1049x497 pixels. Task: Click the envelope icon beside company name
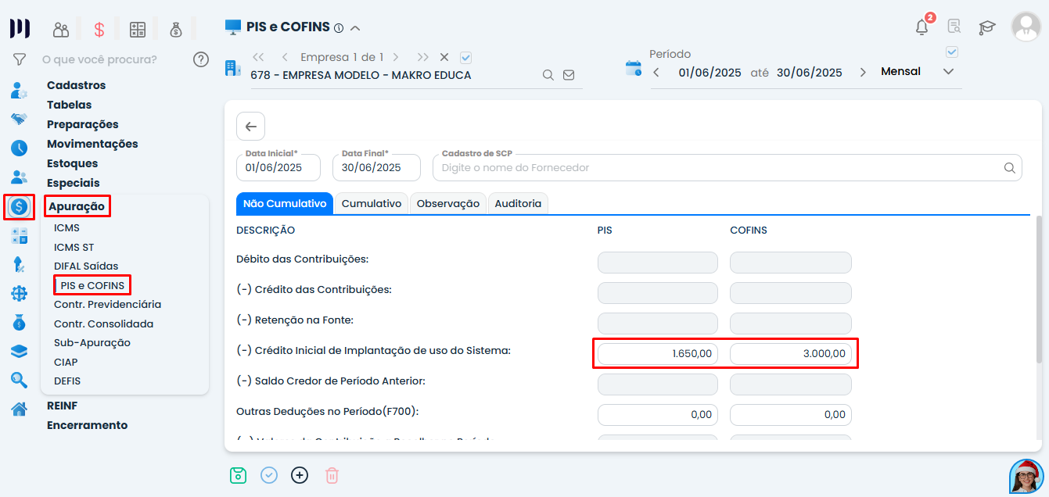pyautogui.click(x=569, y=75)
